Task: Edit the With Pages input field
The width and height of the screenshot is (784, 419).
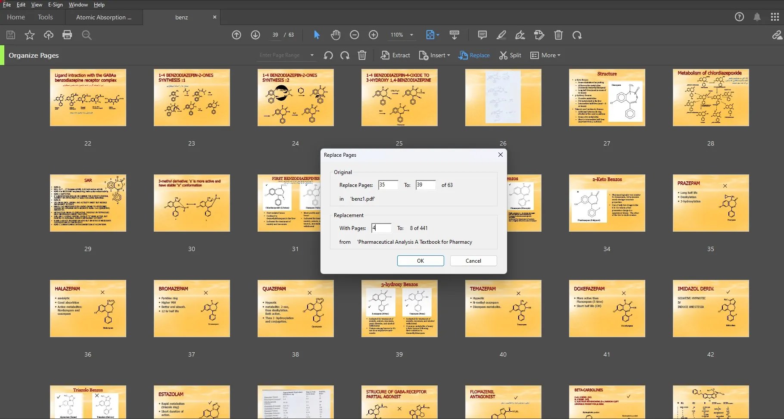Action: 381,228
